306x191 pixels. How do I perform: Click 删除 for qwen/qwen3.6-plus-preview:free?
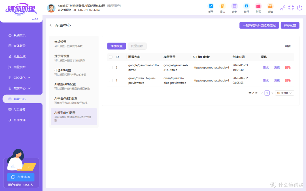tap(288, 80)
